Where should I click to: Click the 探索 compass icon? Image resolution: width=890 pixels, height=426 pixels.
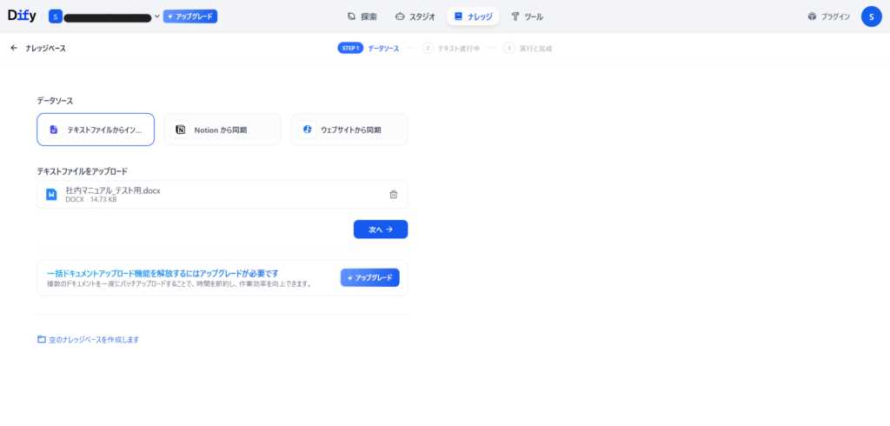coord(351,17)
